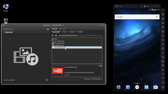Screen dimensions: 168x94
Task: Click the Nox macro recorder icon
Action: click(x=163, y=57)
